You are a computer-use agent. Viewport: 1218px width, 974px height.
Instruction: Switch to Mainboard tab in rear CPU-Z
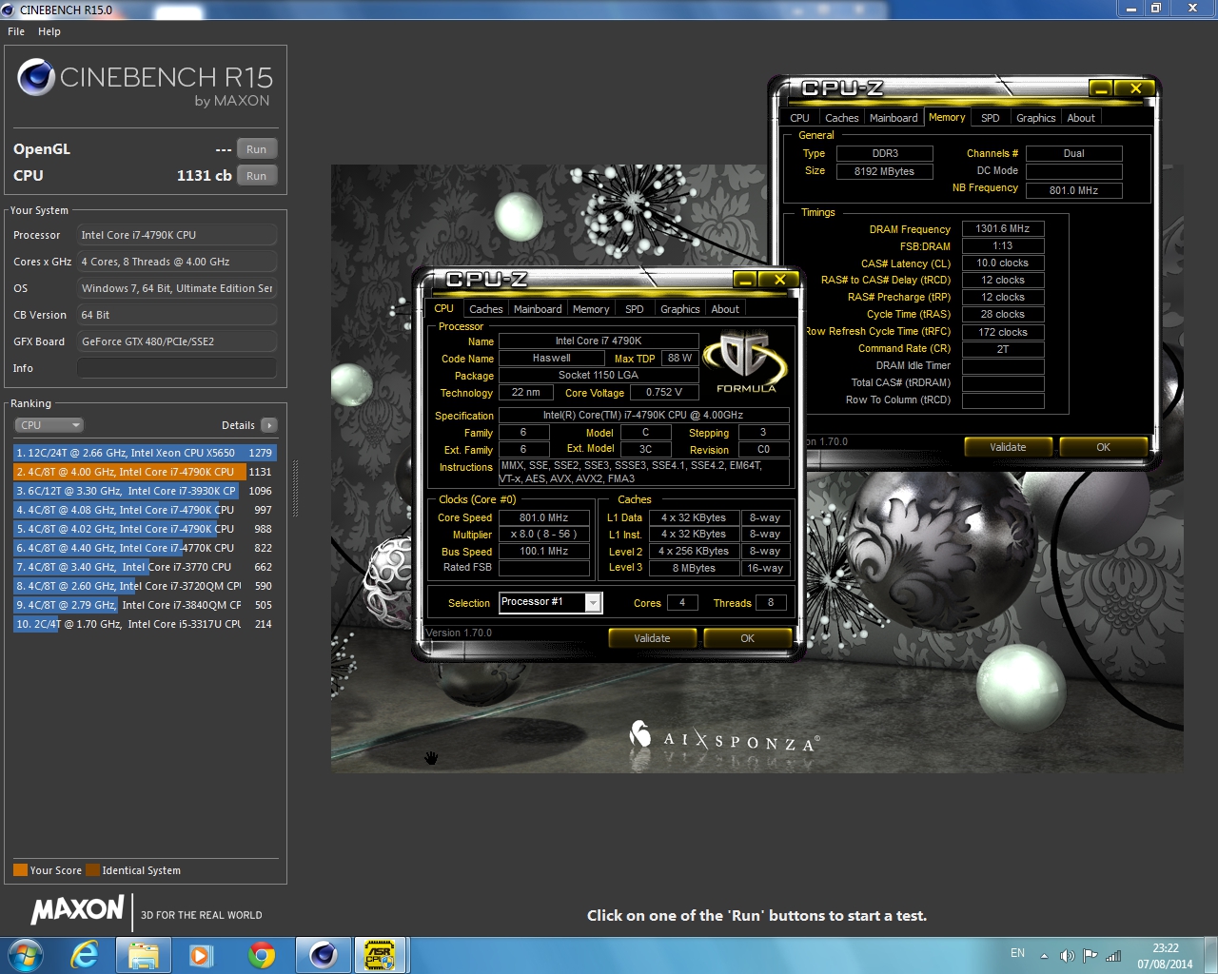tap(894, 118)
